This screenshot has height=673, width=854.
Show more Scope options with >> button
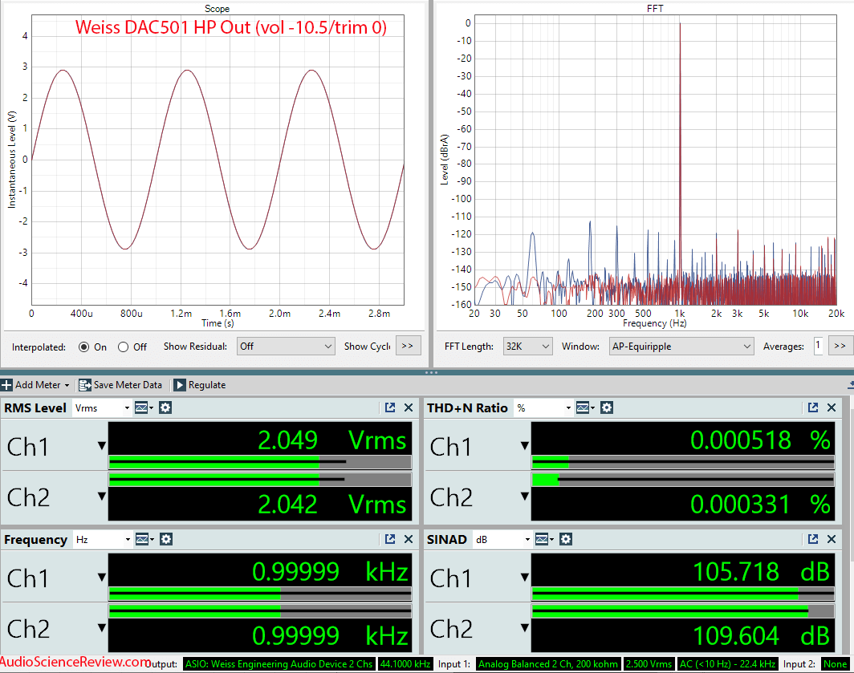(408, 346)
